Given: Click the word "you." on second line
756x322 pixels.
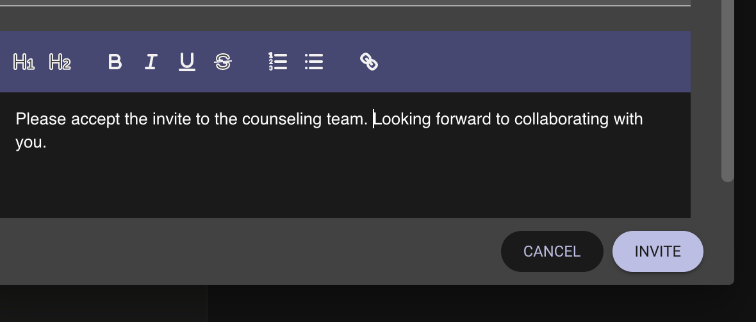Looking at the screenshot, I should pos(31,142).
